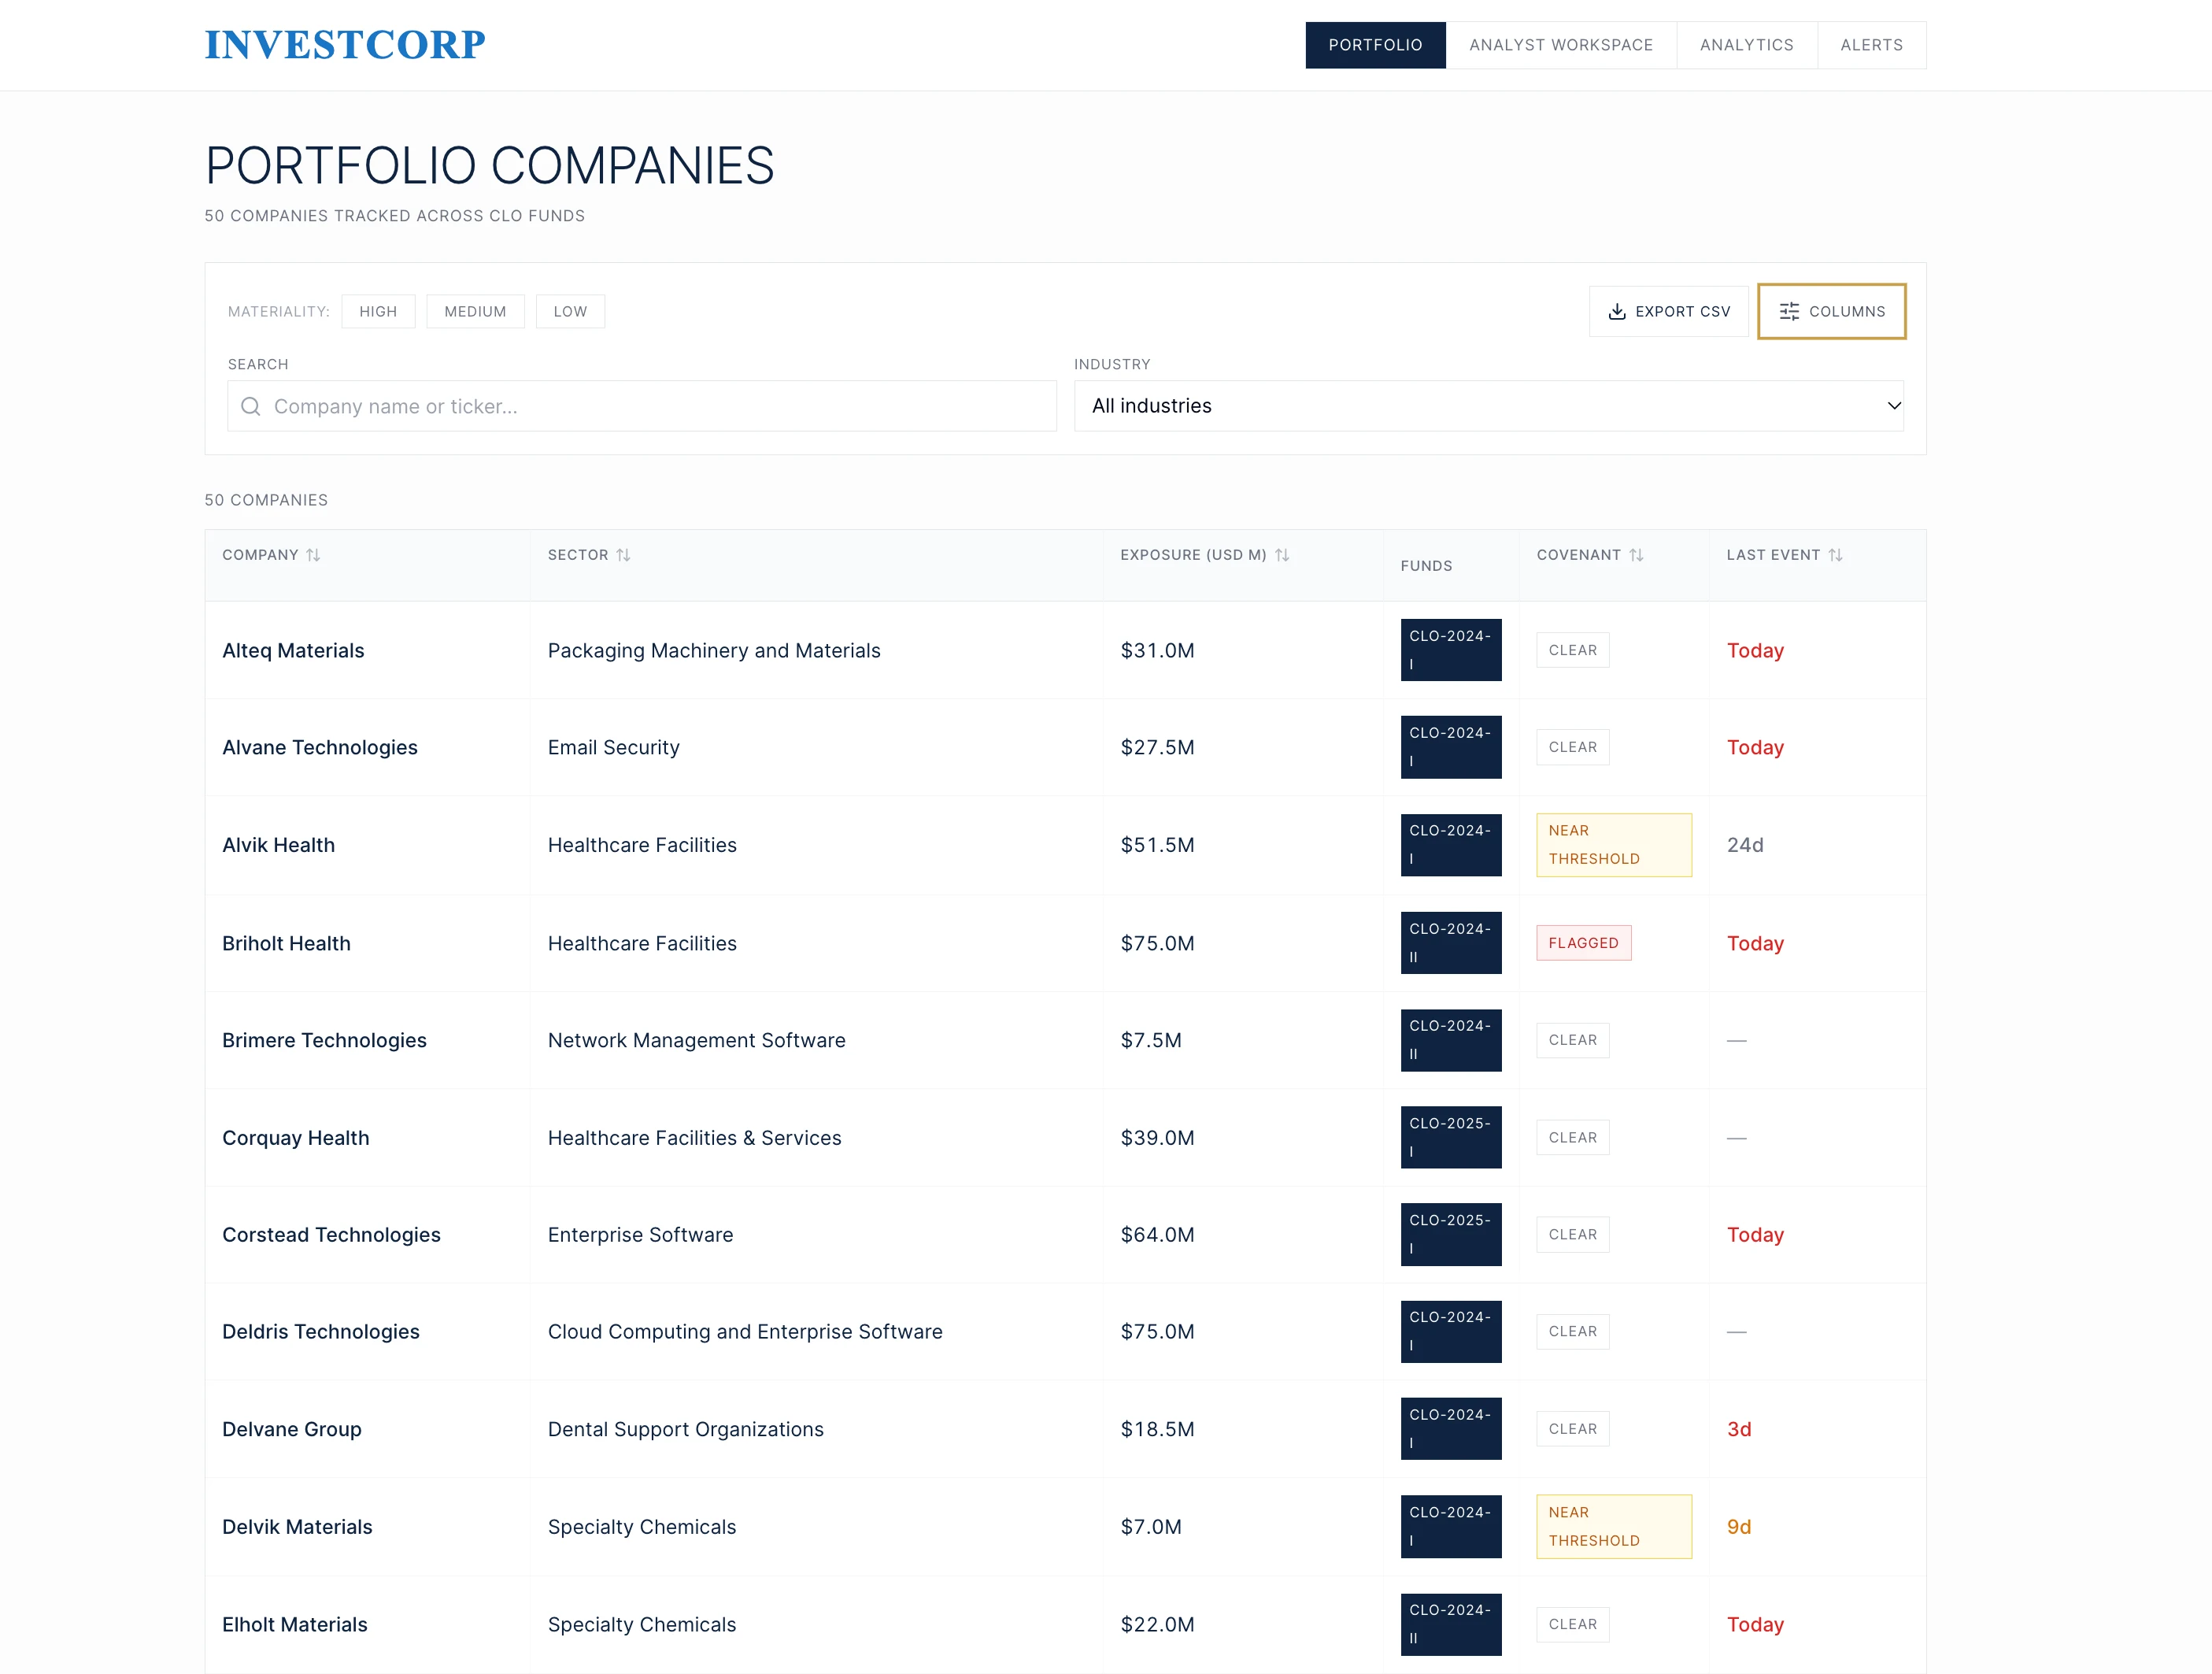
Task: Open the Alerts tab
Action: coord(1871,45)
